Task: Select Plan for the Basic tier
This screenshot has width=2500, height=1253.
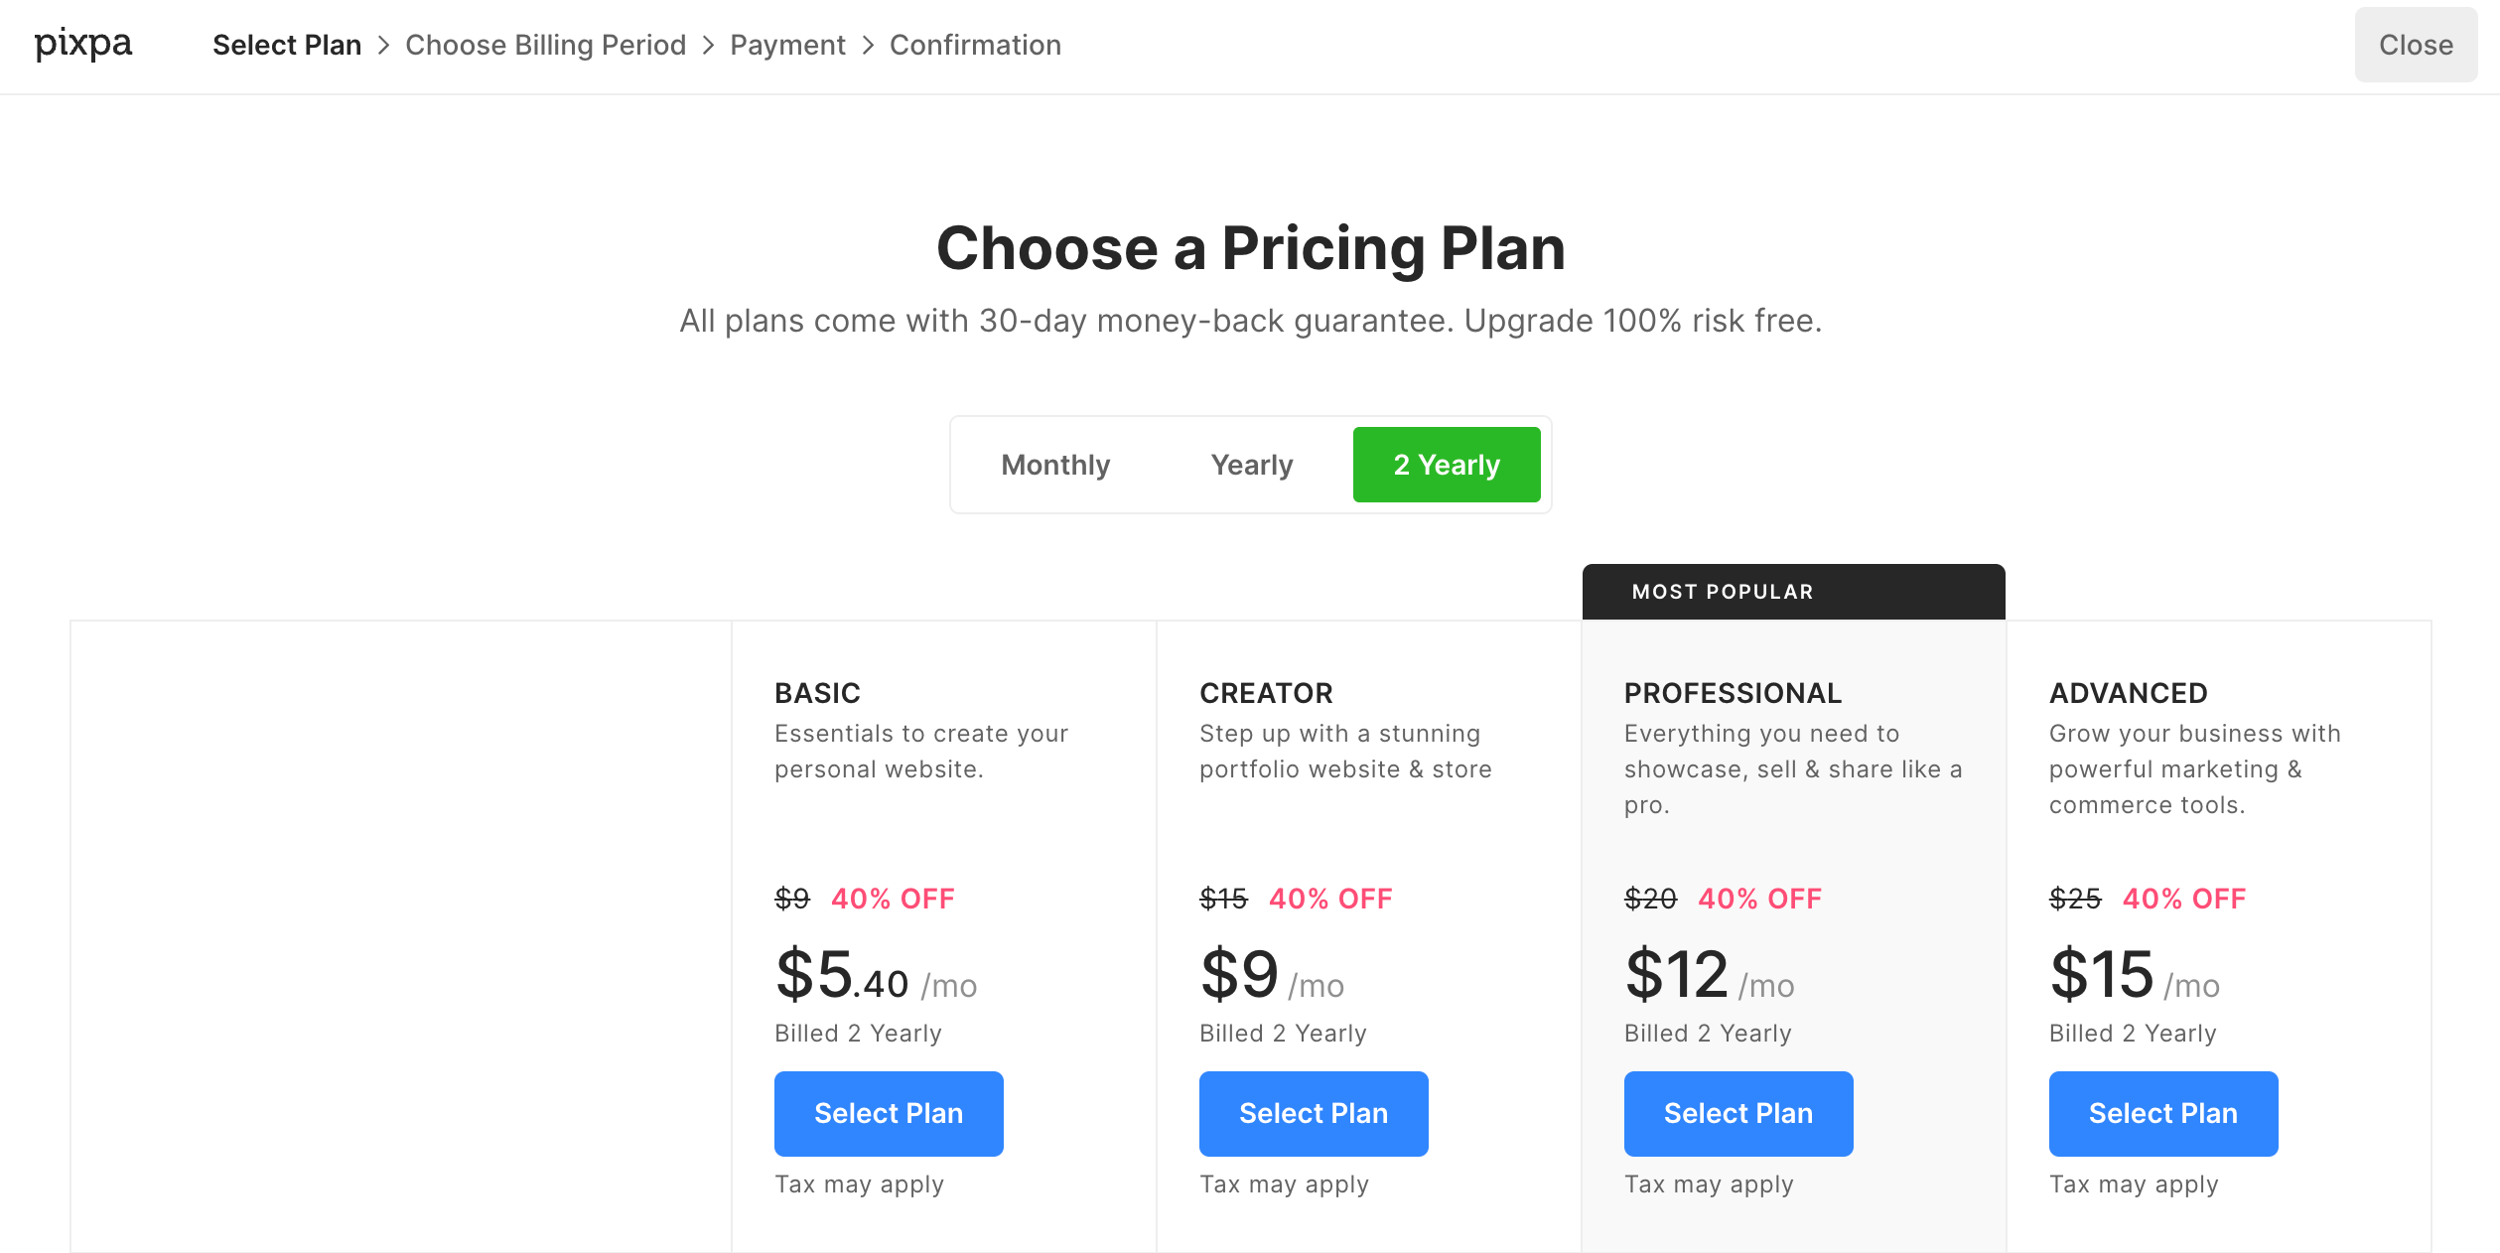Action: coord(889,1113)
